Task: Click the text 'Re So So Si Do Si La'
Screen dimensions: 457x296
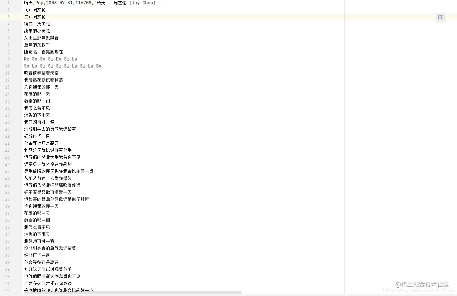Action: pos(51,59)
